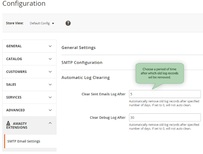Focus the Clear Debug Log After field
The image size is (203, 154).
click(x=165, y=117)
